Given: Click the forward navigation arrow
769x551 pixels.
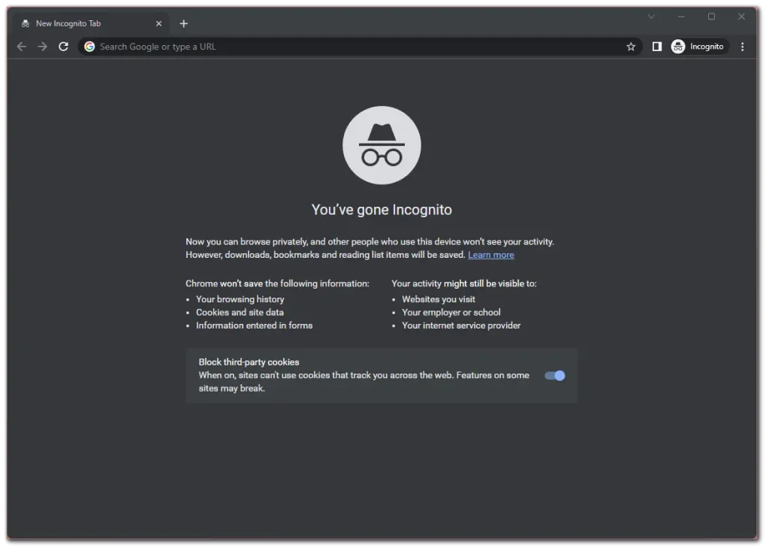Looking at the screenshot, I should click(x=43, y=47).
